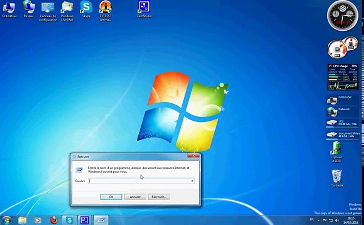Select the Options d'alim desktop icon
Image resolution: width=364 pixels, height=225 pixels.
coord(337,152)
